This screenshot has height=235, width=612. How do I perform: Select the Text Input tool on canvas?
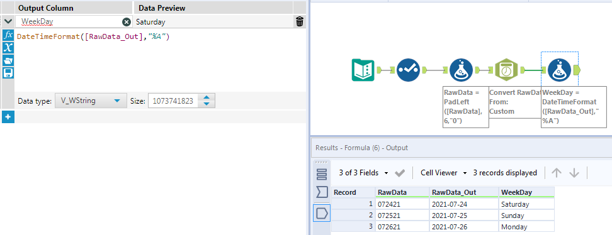pos(363,70)
